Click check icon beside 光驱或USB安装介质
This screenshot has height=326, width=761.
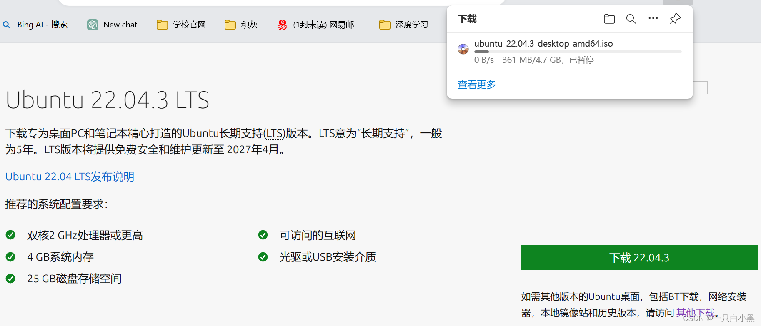pyautogui.click(x=263, y=257)
